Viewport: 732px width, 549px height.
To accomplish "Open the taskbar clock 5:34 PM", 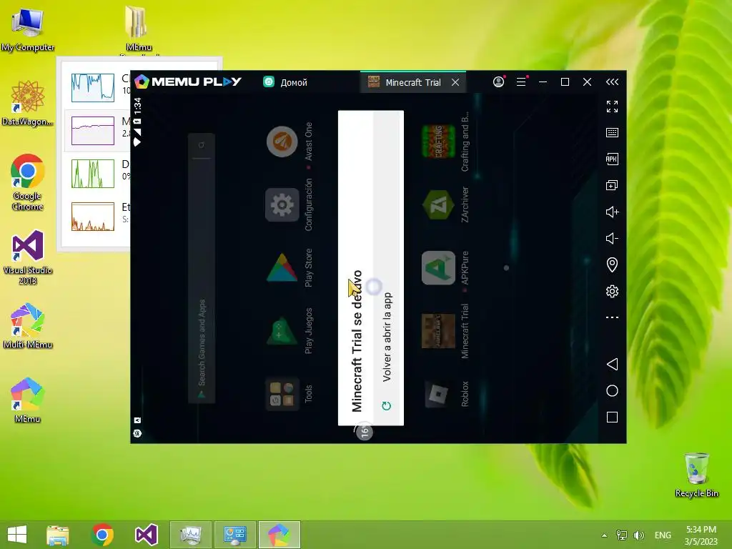I will click(701, 535).
